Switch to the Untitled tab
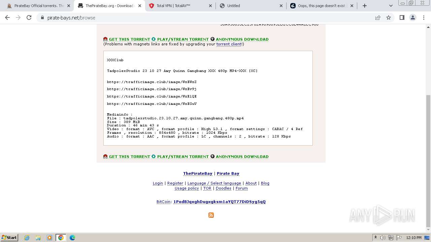 (251, 6)
